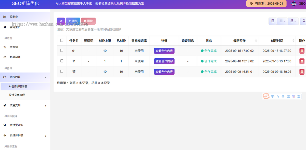Go to 控制台 in the sidebar
The height and width of the screenshot is (150, 306).
[x=25, y=17]
